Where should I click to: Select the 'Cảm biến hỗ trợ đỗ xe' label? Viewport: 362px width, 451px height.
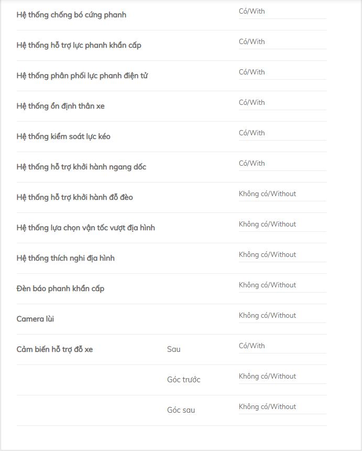[x=54, y=349]
